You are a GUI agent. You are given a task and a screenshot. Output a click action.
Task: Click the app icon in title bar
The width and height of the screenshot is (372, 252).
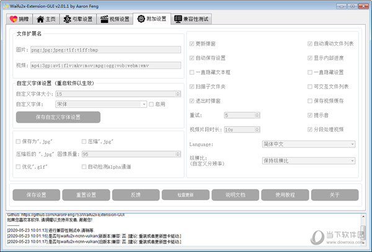(6, 6)
